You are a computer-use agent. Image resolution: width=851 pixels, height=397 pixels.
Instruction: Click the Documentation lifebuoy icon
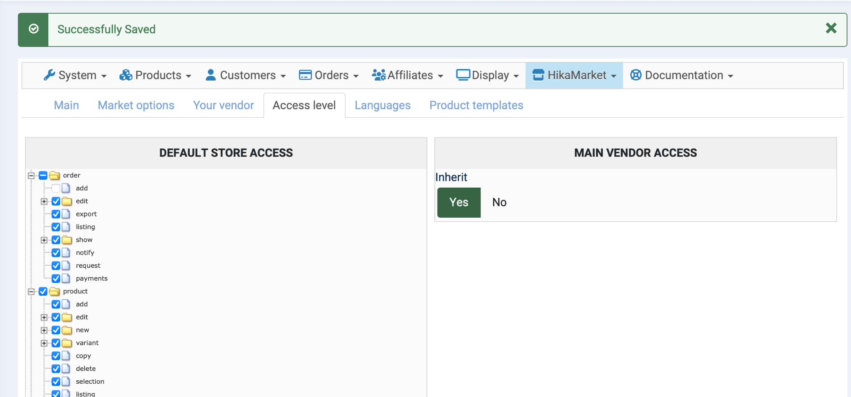pos(636,75)
